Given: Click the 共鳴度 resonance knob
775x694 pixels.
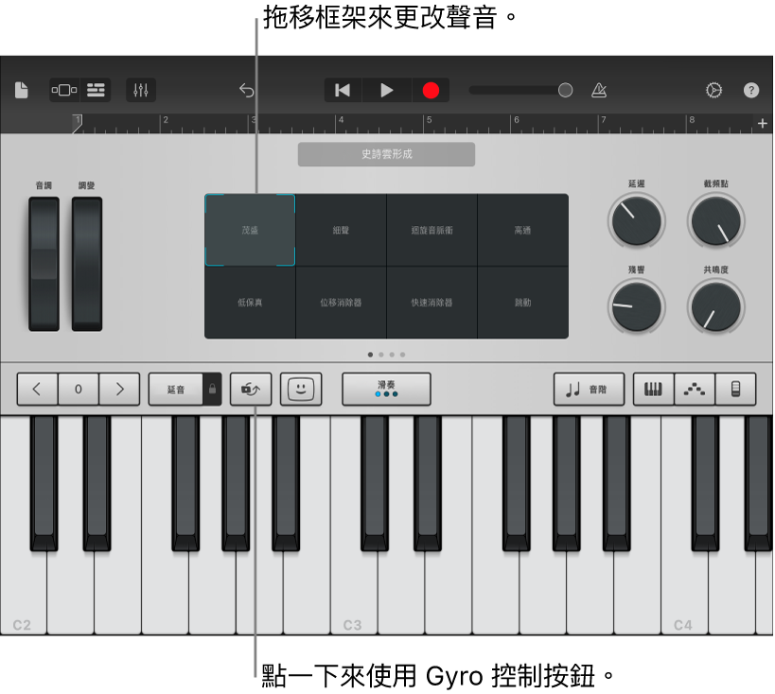Looking at the screenshot, I should pyautogui.click(x=715, y=306).
